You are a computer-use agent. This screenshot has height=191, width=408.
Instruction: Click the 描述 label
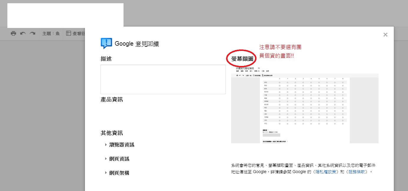tap(106, 59)
